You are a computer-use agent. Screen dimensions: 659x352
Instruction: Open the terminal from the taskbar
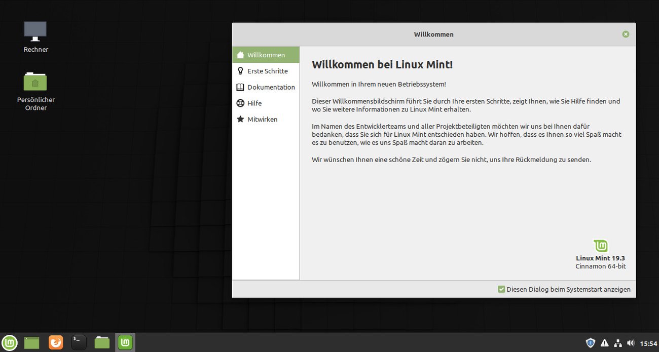point(79,342)
